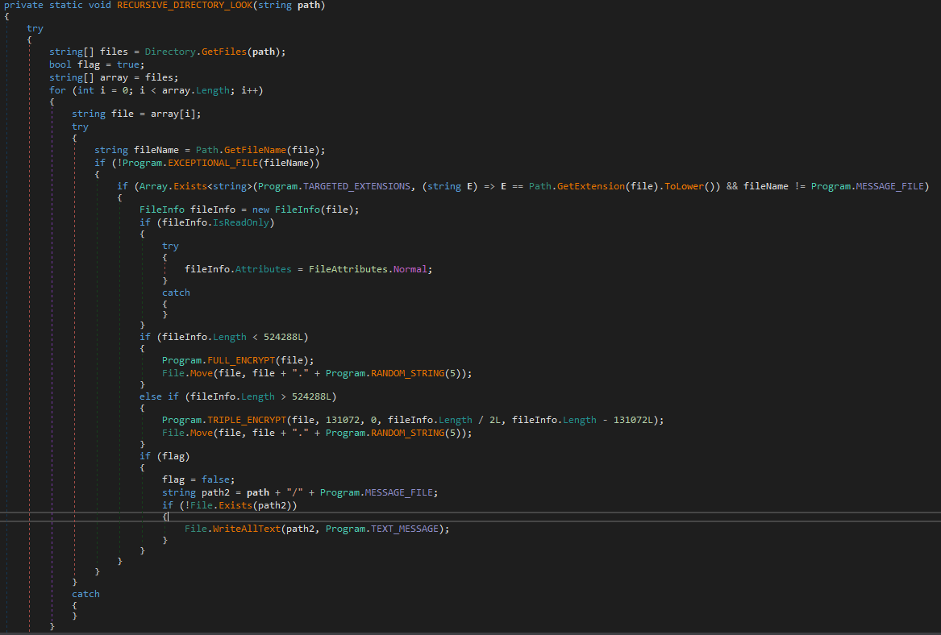This screenshot has width=941, height=635.
Task: Click the last catch keyword at the bottom of the code
Action: coord(85,594)
